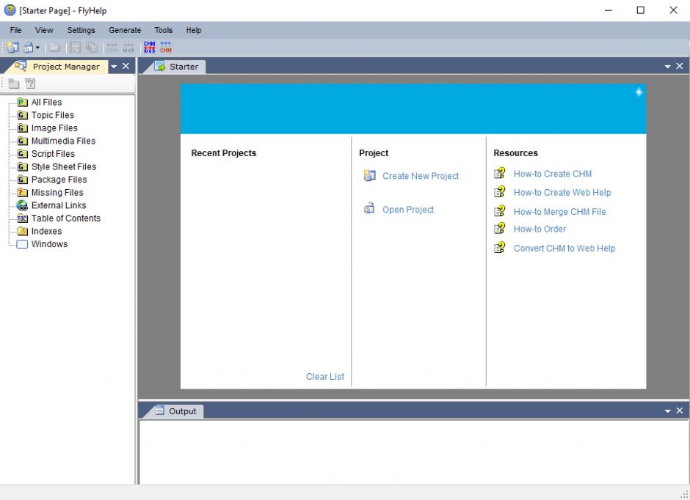The width and height of the screenshot is (690, 500).
Task: Open the Tools menu
Action: click(x=163, y=30)
